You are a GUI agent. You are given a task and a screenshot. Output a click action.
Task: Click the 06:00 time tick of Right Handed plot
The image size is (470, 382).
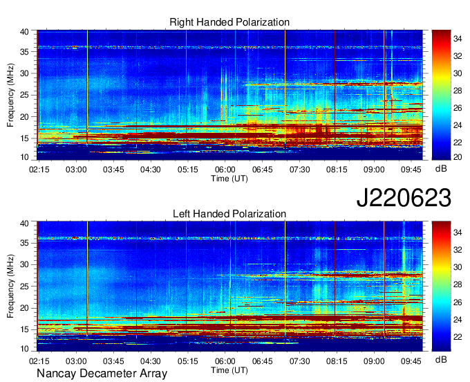pos(225,170)
